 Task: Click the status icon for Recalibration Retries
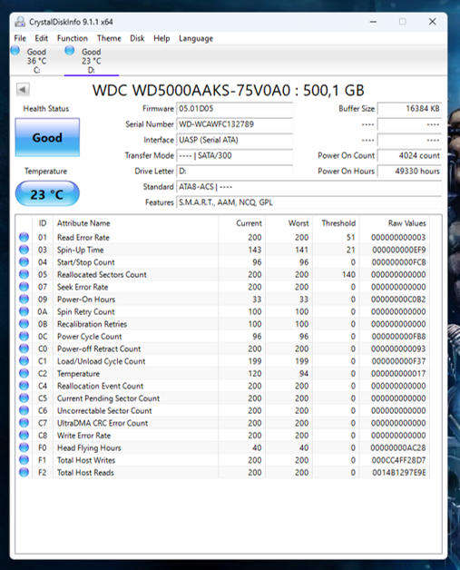24,323
